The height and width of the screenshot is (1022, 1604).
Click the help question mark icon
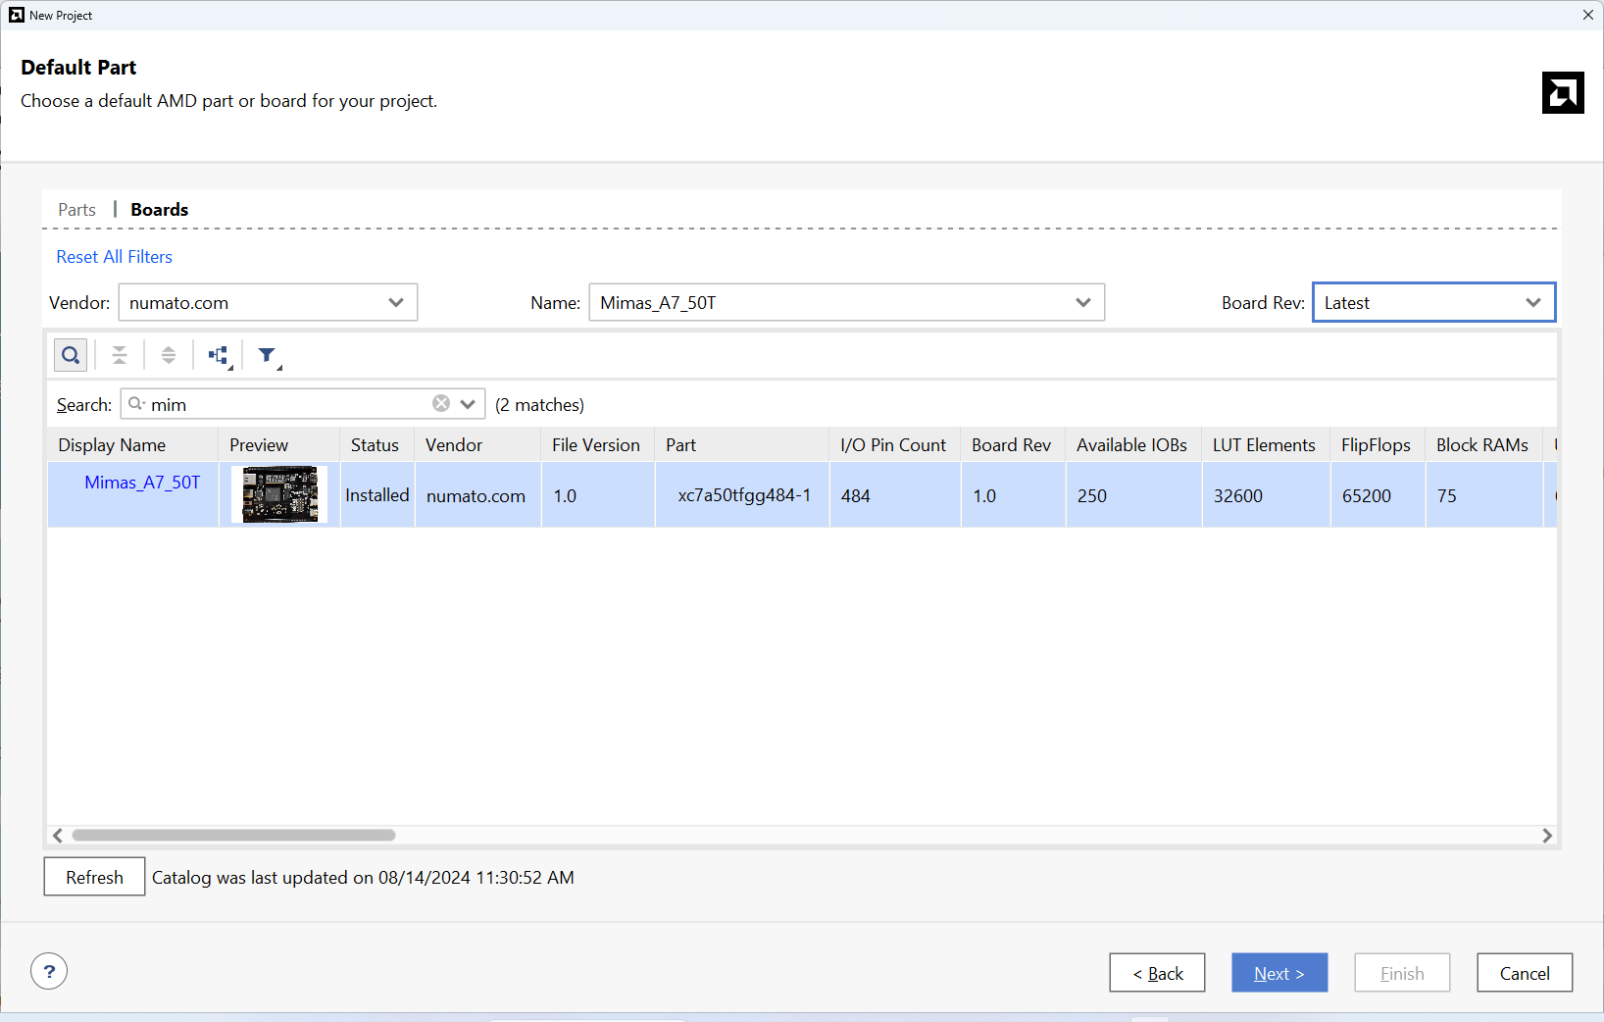[49, 972]
